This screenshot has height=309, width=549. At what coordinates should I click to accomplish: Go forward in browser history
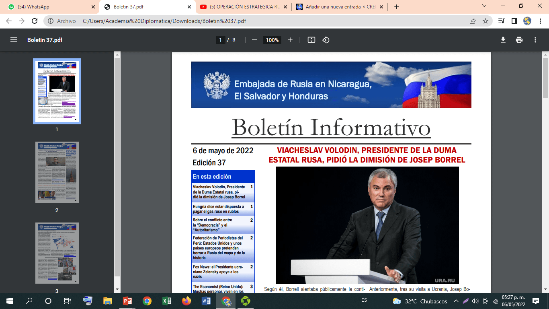click(22, 21)
